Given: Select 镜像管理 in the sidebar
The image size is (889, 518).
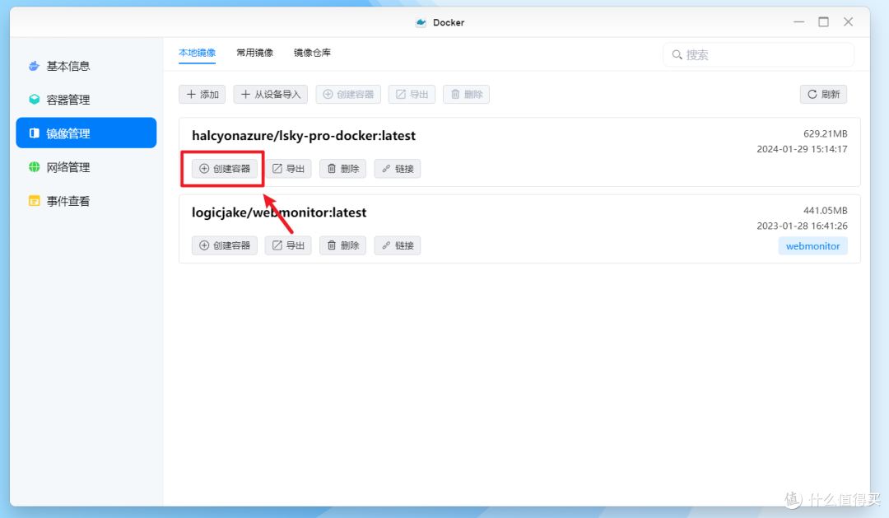Looking at the screenshot, I should click(x=86, y=133).
